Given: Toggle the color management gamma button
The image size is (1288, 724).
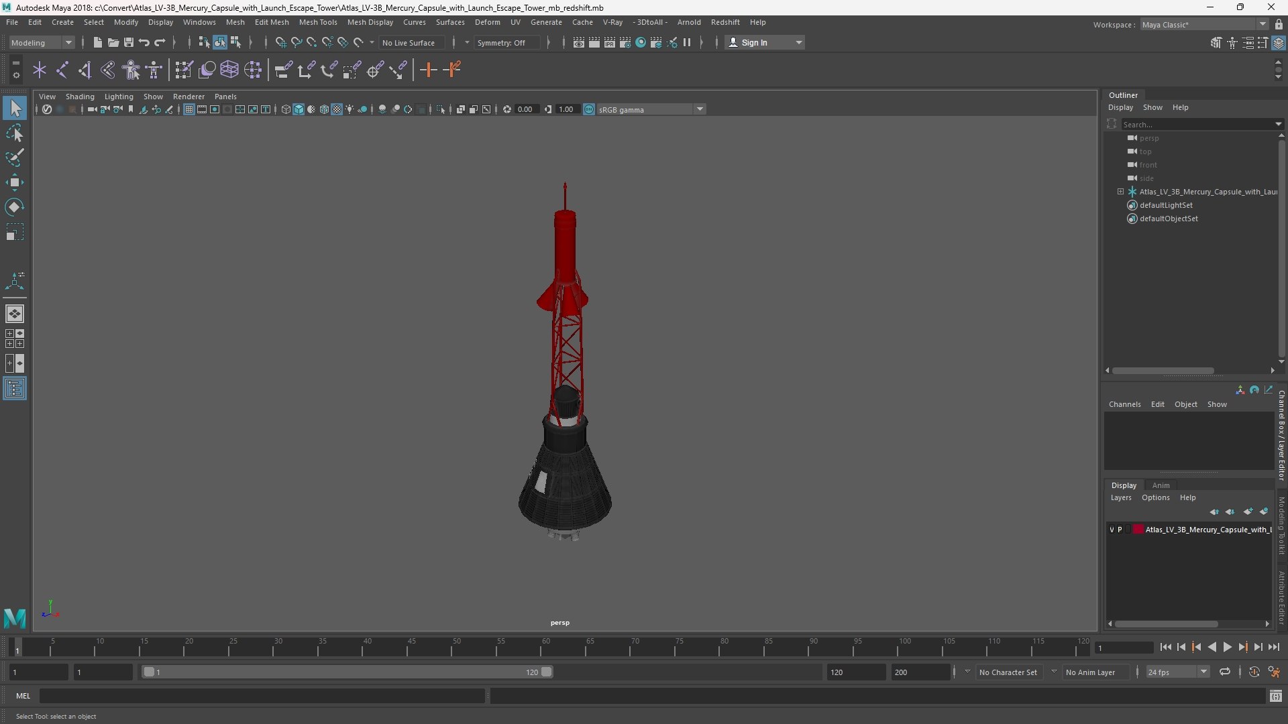Looking at the screenshot, I should click(589, 109).
